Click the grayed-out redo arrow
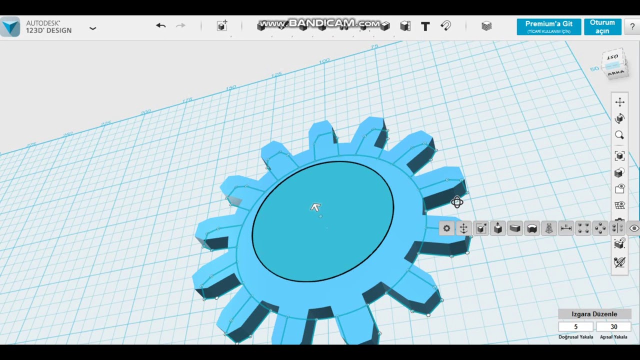Viewport: 640px width, 360px height. point(180,25)
